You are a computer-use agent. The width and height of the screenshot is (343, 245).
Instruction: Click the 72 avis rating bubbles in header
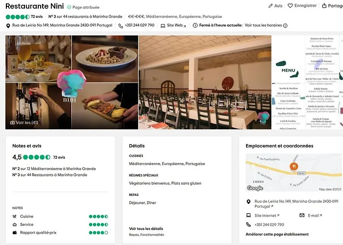pyautogui.click(x=18, y=17)
